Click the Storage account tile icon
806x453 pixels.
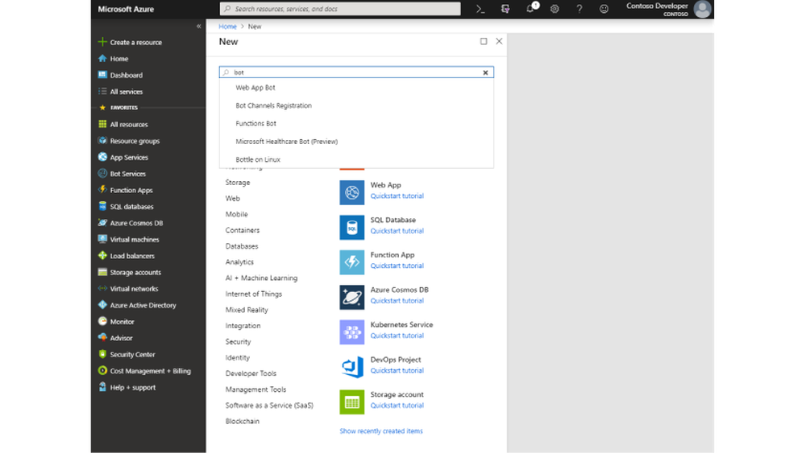pos(351,402)
